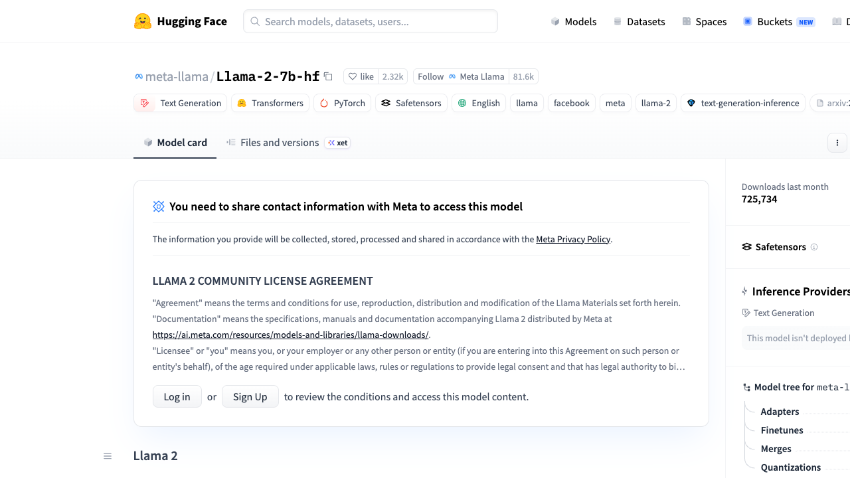Open the Meta Privacy Policy link
The width and height of the screenshot is (850, 478).
coord(573,239)
